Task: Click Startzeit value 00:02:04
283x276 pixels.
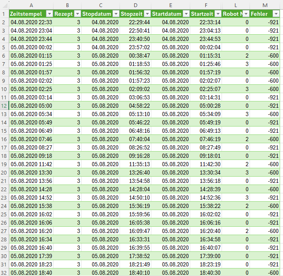Action: [206, 47]
